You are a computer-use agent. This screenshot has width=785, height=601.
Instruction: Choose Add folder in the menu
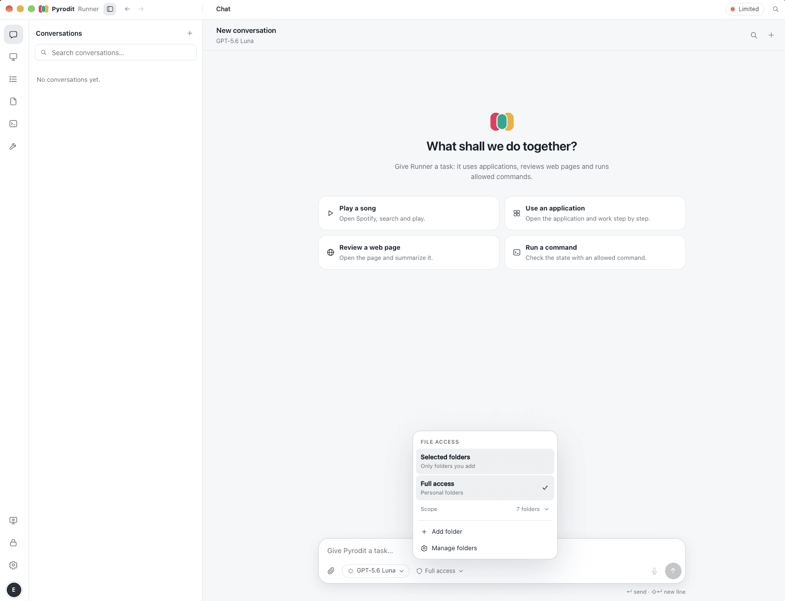point(485,531)
